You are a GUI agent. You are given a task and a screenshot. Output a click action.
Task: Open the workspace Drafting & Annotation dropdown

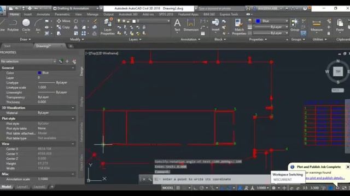click(x=76, y=9)
